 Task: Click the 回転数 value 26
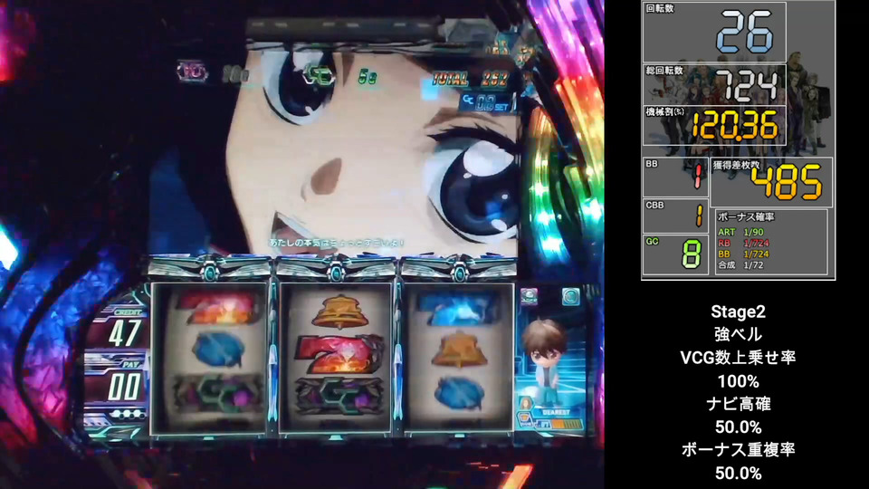tap(745, 33)
